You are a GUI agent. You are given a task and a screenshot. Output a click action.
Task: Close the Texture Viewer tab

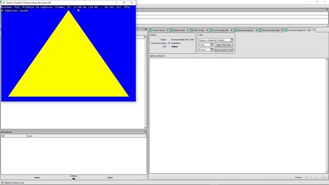(x=168, y=30)
